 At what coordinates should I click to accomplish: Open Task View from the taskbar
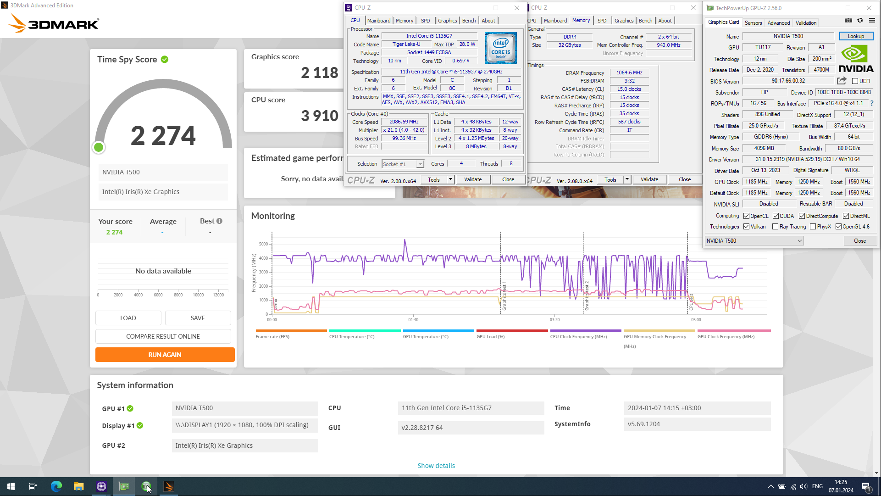point(33,486)
